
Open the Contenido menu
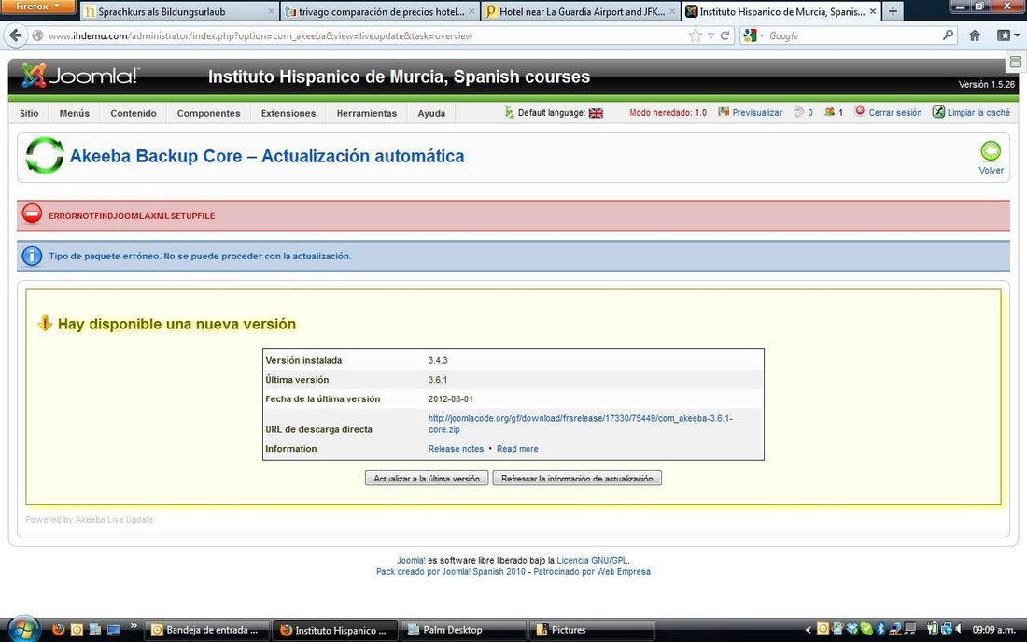[x=133, y=113]
